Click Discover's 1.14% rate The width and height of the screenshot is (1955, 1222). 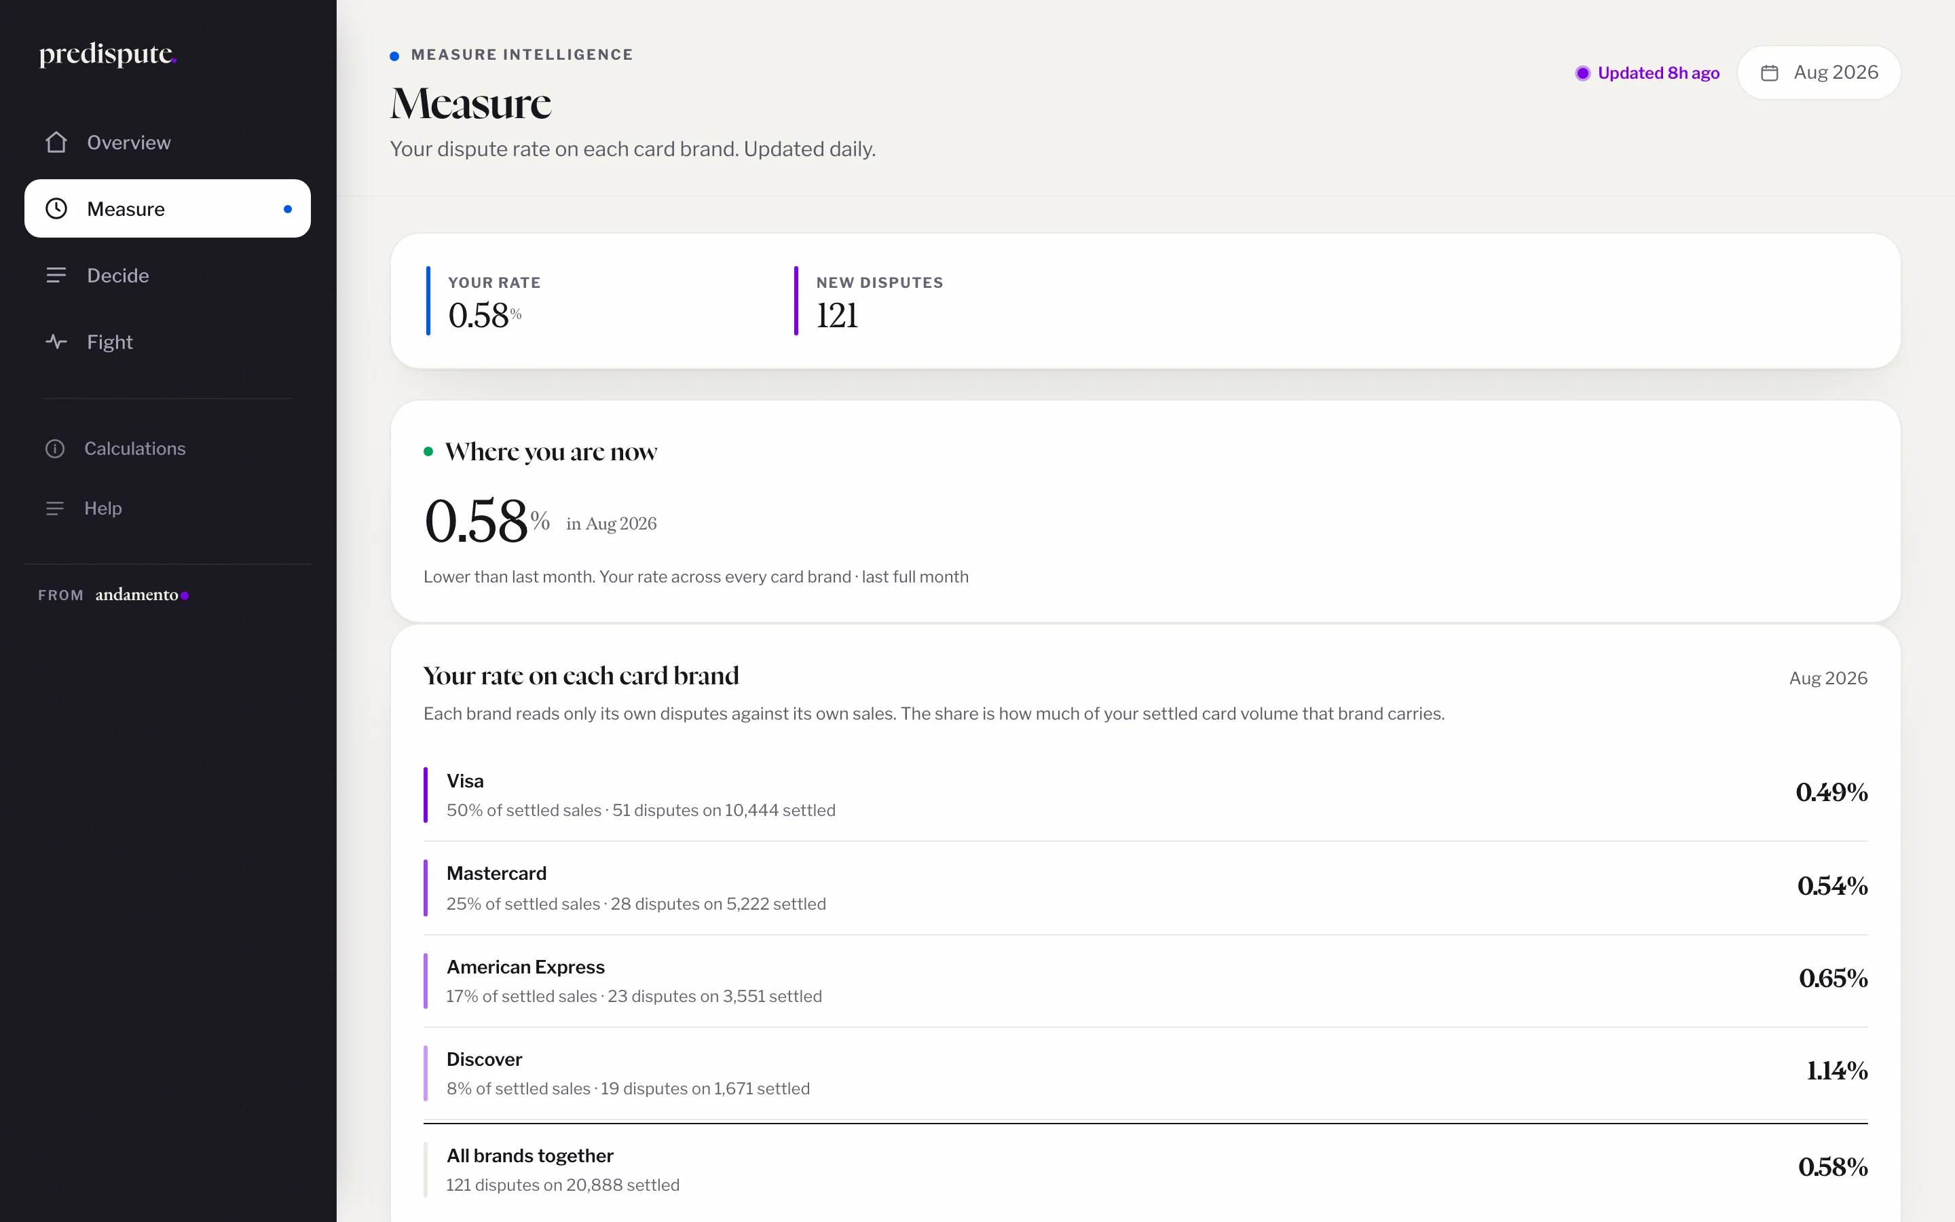tap(1837, 1071)
